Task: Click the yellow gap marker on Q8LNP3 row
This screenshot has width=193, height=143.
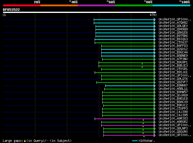Action: [x=143, y=130]
